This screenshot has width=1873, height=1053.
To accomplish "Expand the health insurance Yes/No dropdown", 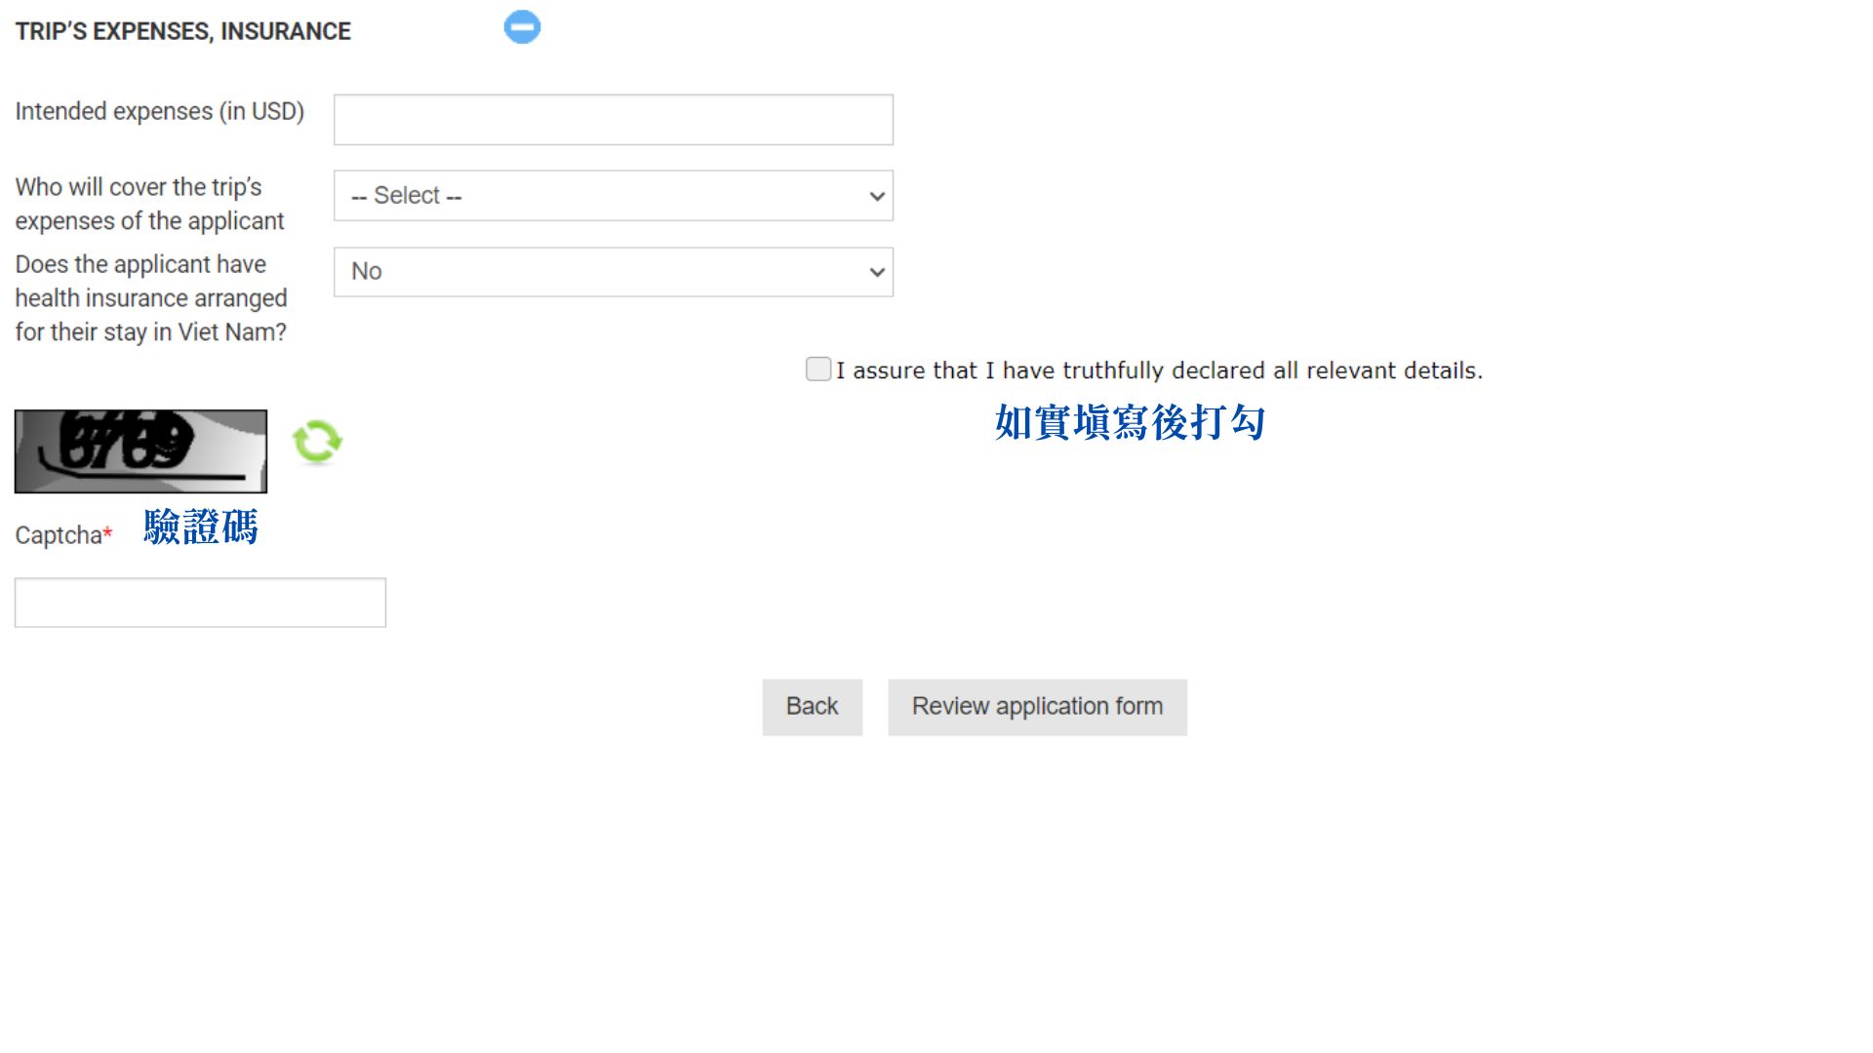I will pos(615,271).
